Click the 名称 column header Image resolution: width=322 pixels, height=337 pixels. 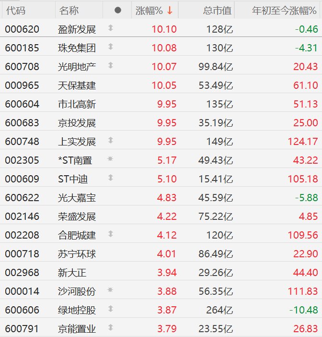click(x=69, y=11)
